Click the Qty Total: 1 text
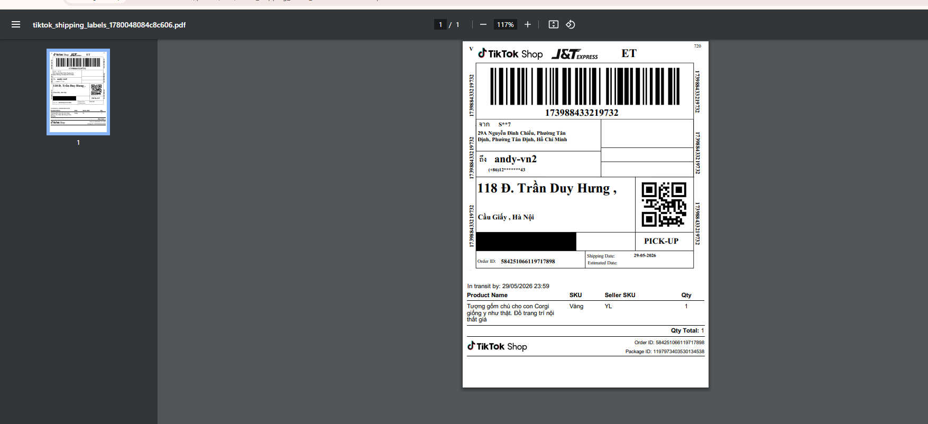Screen dimensions: 928x424 687,330
